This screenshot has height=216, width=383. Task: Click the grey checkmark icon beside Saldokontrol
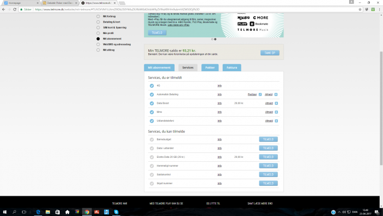click(152, 175)
